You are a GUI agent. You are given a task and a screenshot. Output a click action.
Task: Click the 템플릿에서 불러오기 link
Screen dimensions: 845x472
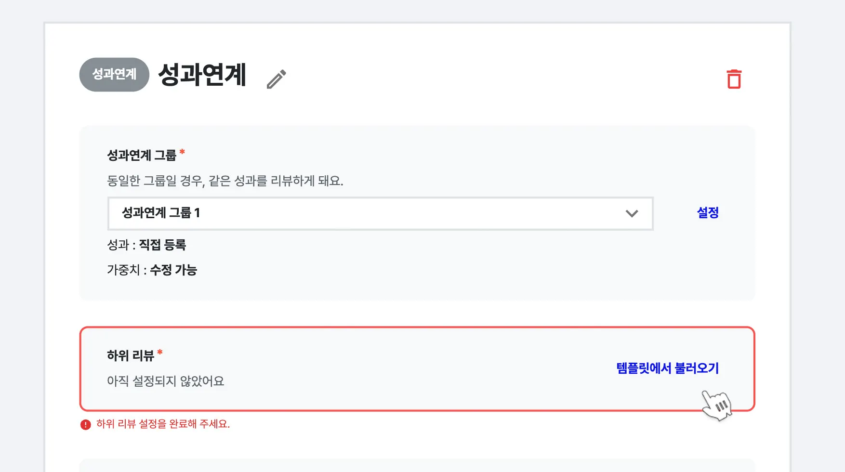coord(667,368)
